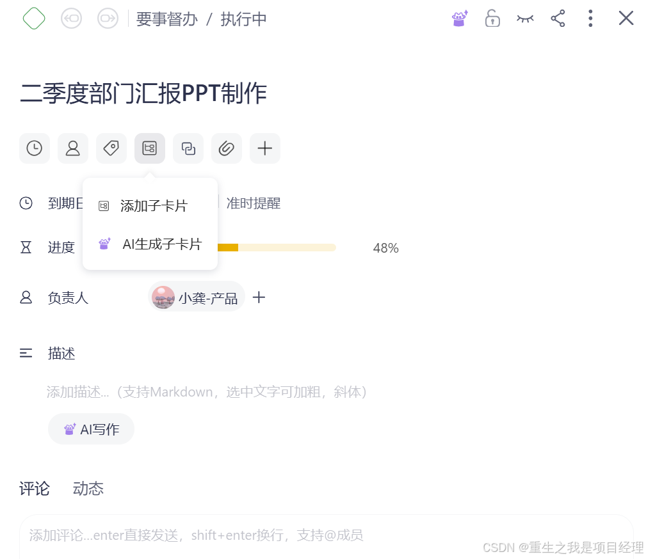The image size is (646, 559).
Task: Switch to the 动态 tab
Action: (88, 489)
